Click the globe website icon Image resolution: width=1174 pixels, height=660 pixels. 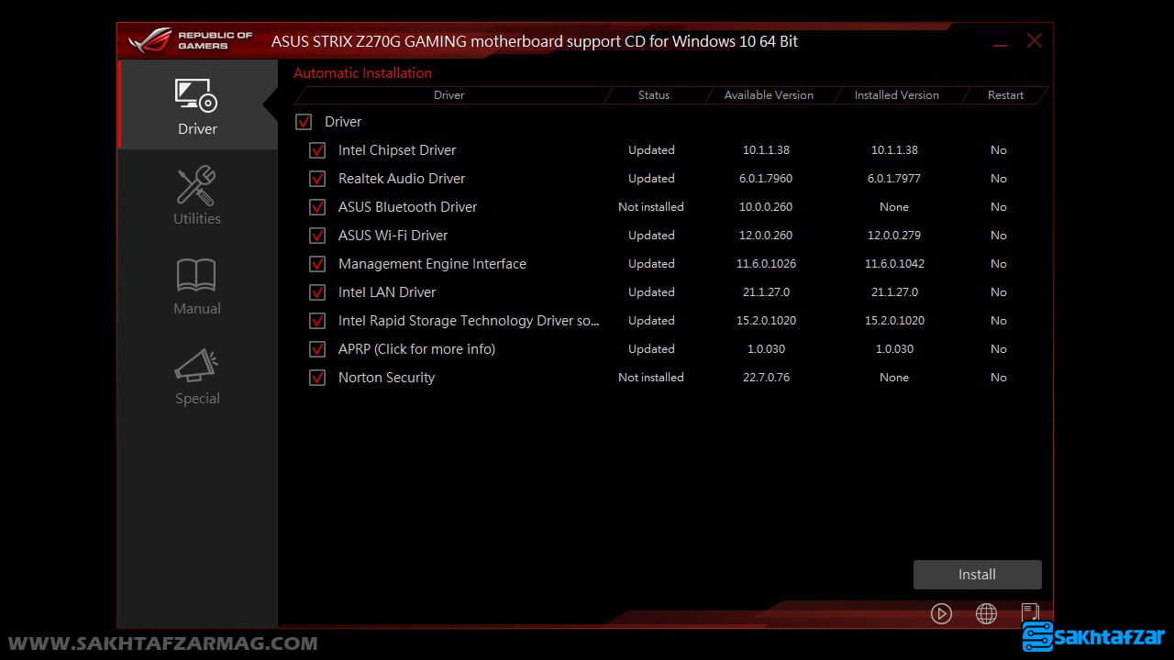(986, 614)
